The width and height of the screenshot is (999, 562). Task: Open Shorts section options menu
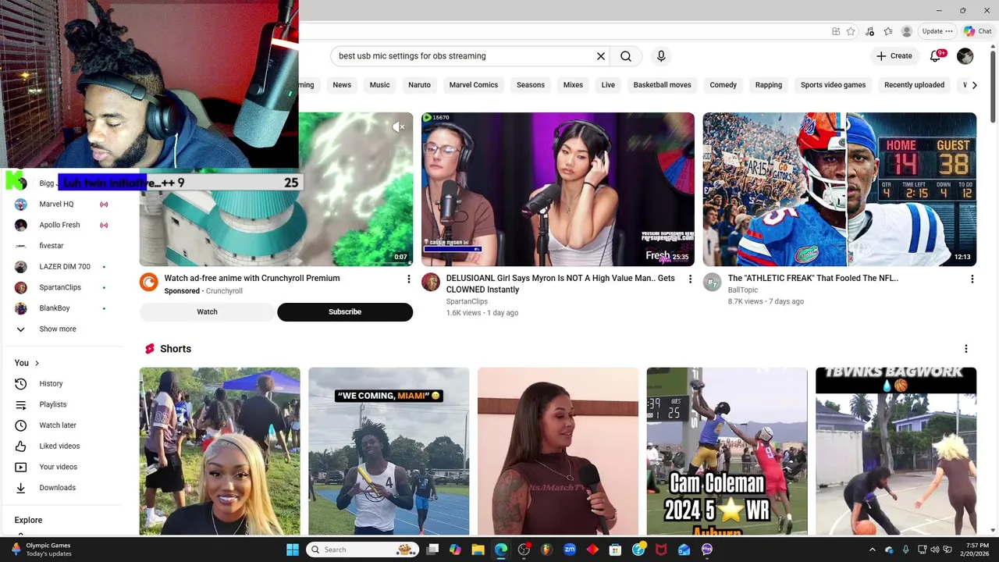tap(966, 349)
